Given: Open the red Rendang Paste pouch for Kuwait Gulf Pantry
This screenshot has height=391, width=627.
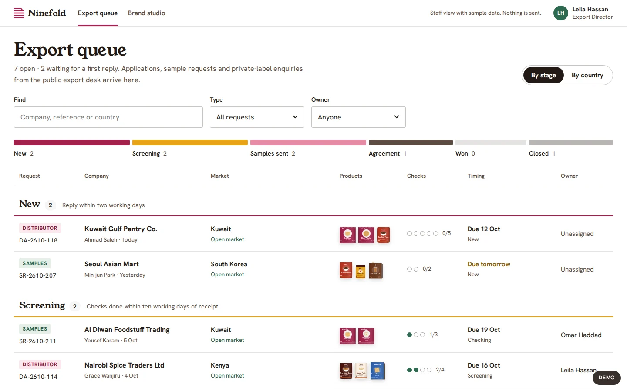Looking at the screenshot, I should click(383, 235).
